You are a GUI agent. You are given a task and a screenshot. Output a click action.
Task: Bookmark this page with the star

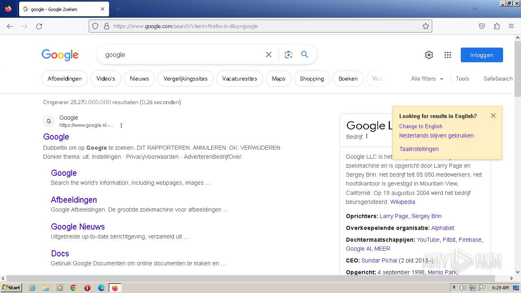[x=426, y=26]
